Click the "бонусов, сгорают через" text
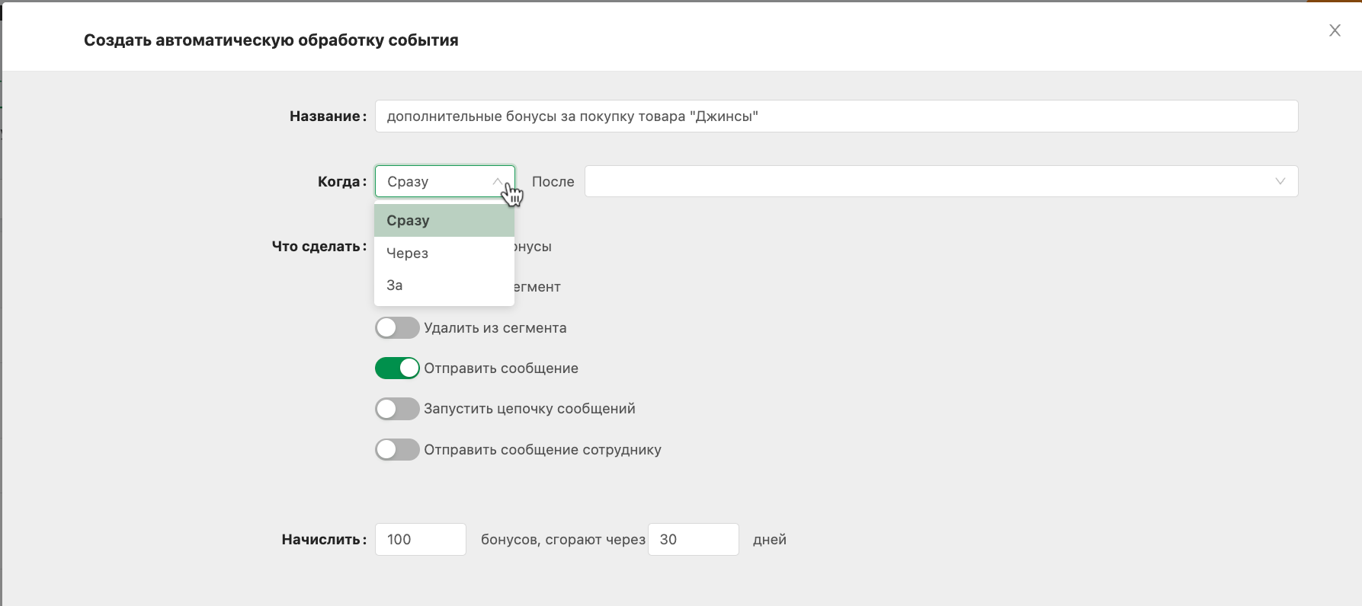Viewport: 1362px width, 606px height. tap(563, 540)
